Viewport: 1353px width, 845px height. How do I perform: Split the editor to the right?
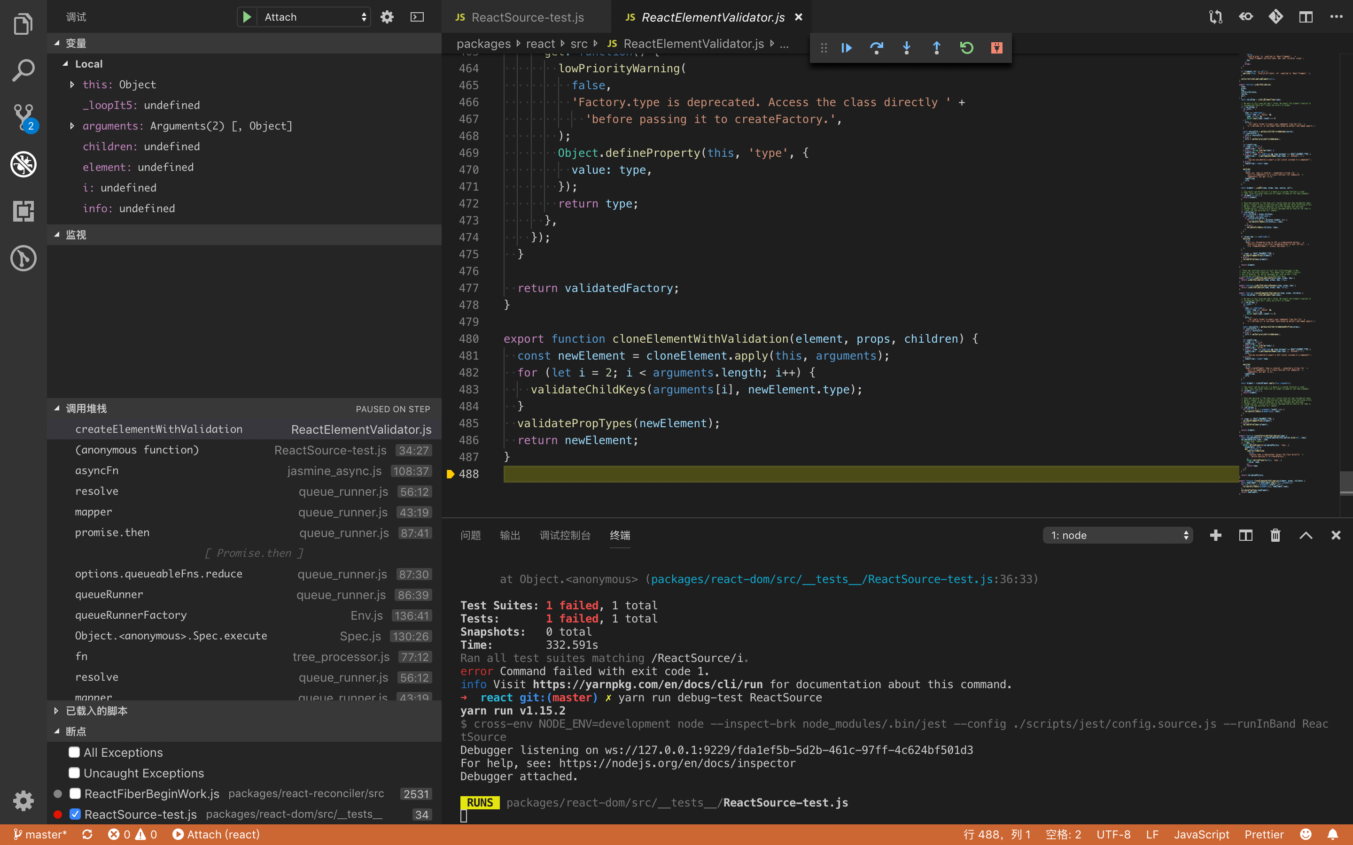1306,17
